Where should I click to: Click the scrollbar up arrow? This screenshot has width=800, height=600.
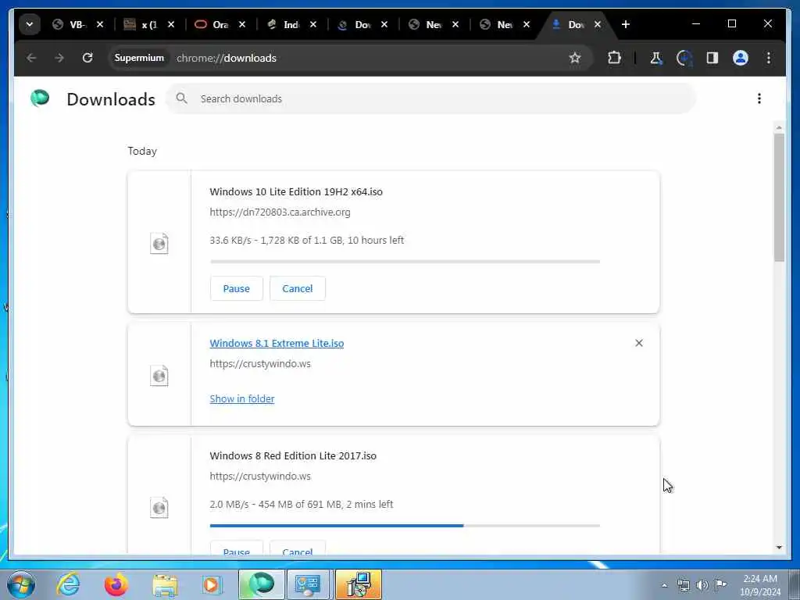779,127
